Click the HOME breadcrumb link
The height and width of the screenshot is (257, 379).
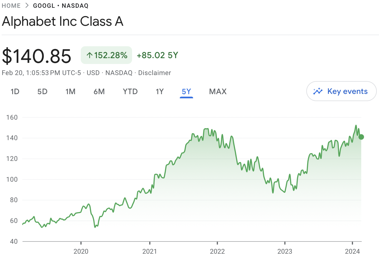pyautogui.click(x=11, y=6)
